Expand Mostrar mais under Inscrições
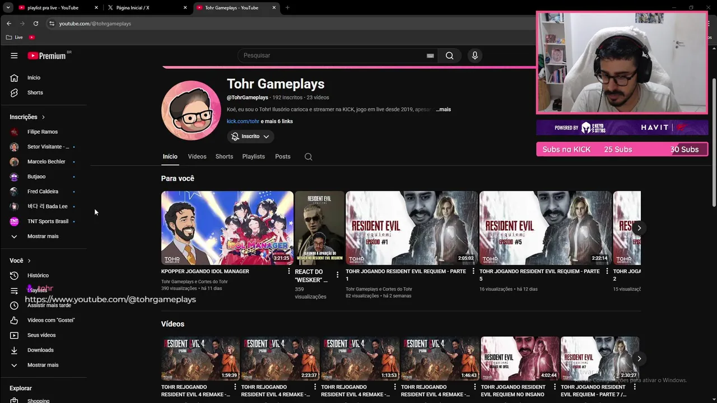 point(44,236)
